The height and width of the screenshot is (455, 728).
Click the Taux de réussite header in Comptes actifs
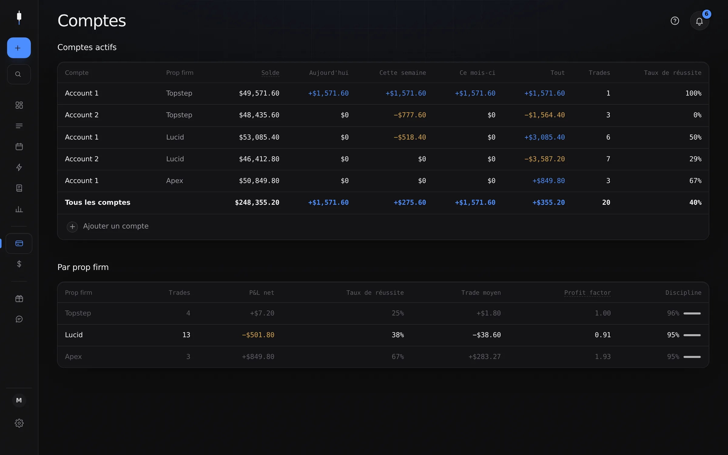[672, 73]
